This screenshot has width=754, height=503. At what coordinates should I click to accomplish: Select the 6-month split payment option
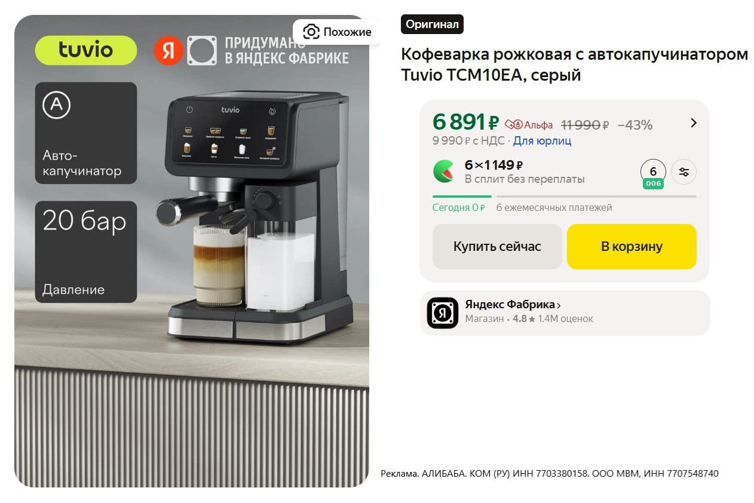click(653, 173)
